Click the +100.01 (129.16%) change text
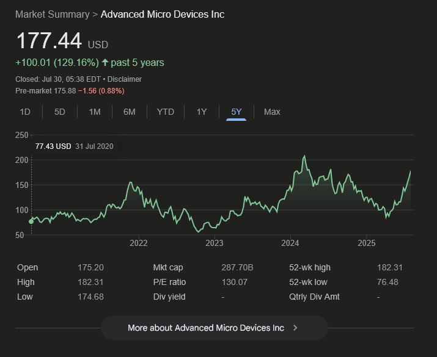 (x=57, y=63)
